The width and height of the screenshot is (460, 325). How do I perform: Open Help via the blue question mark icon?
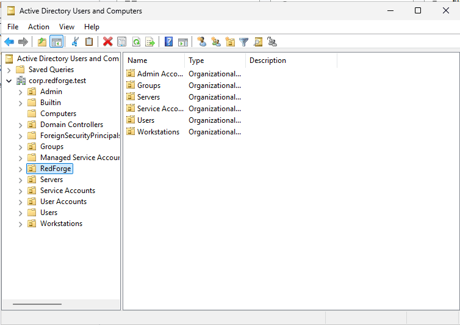pos(168,42)
